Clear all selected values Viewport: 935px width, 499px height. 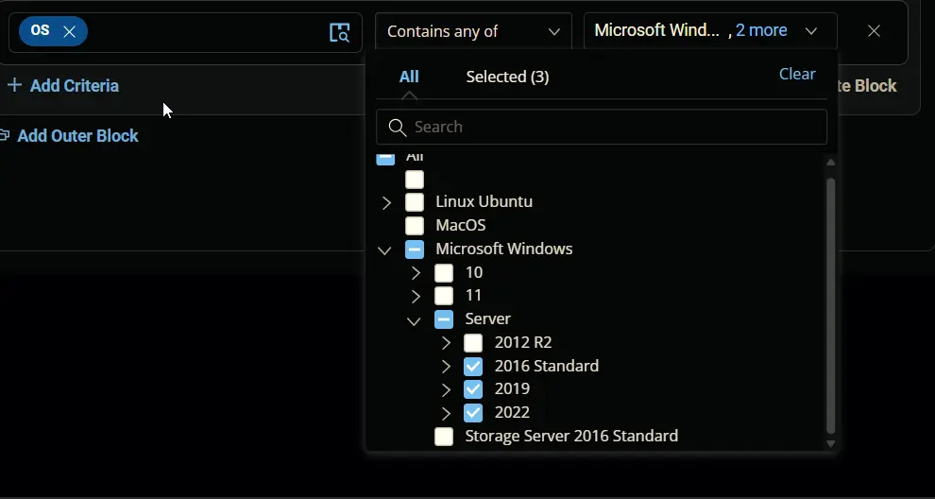point(797,74)
